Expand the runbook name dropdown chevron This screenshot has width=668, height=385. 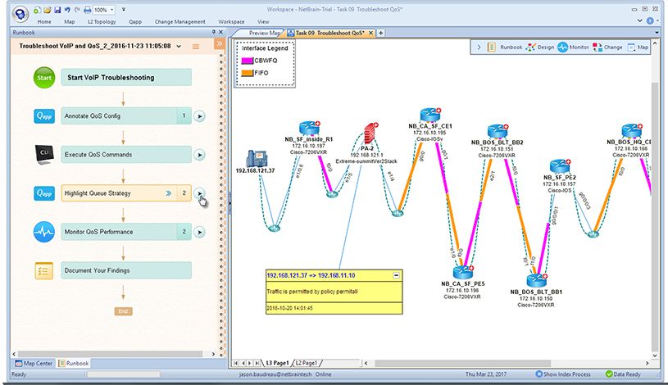click(179, 46)
